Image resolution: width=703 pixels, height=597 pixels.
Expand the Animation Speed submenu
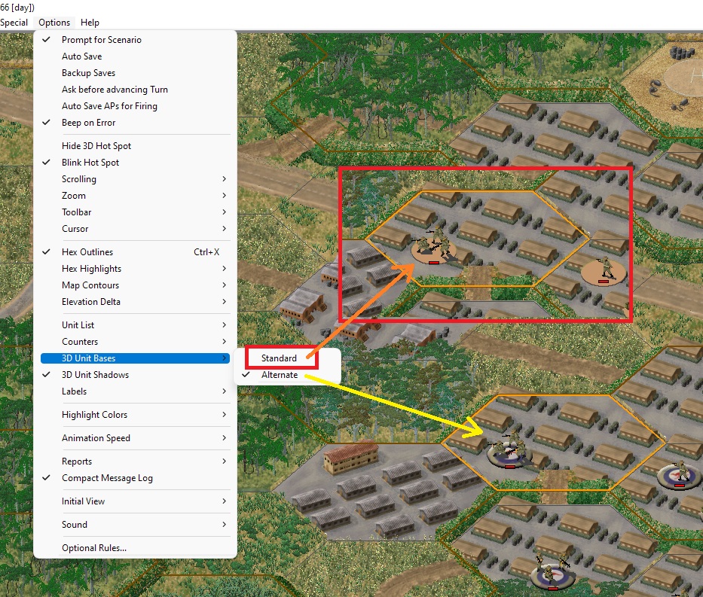tap(135, 438)
